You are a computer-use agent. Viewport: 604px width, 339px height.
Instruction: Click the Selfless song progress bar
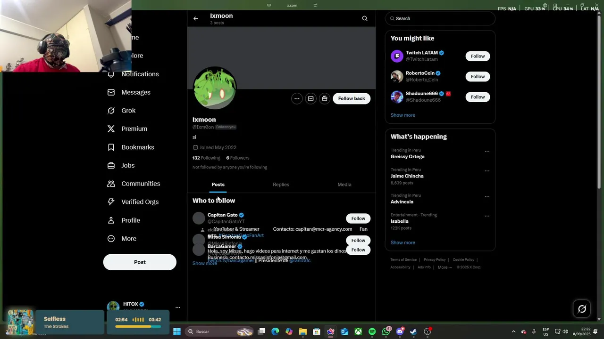[138, 326]
